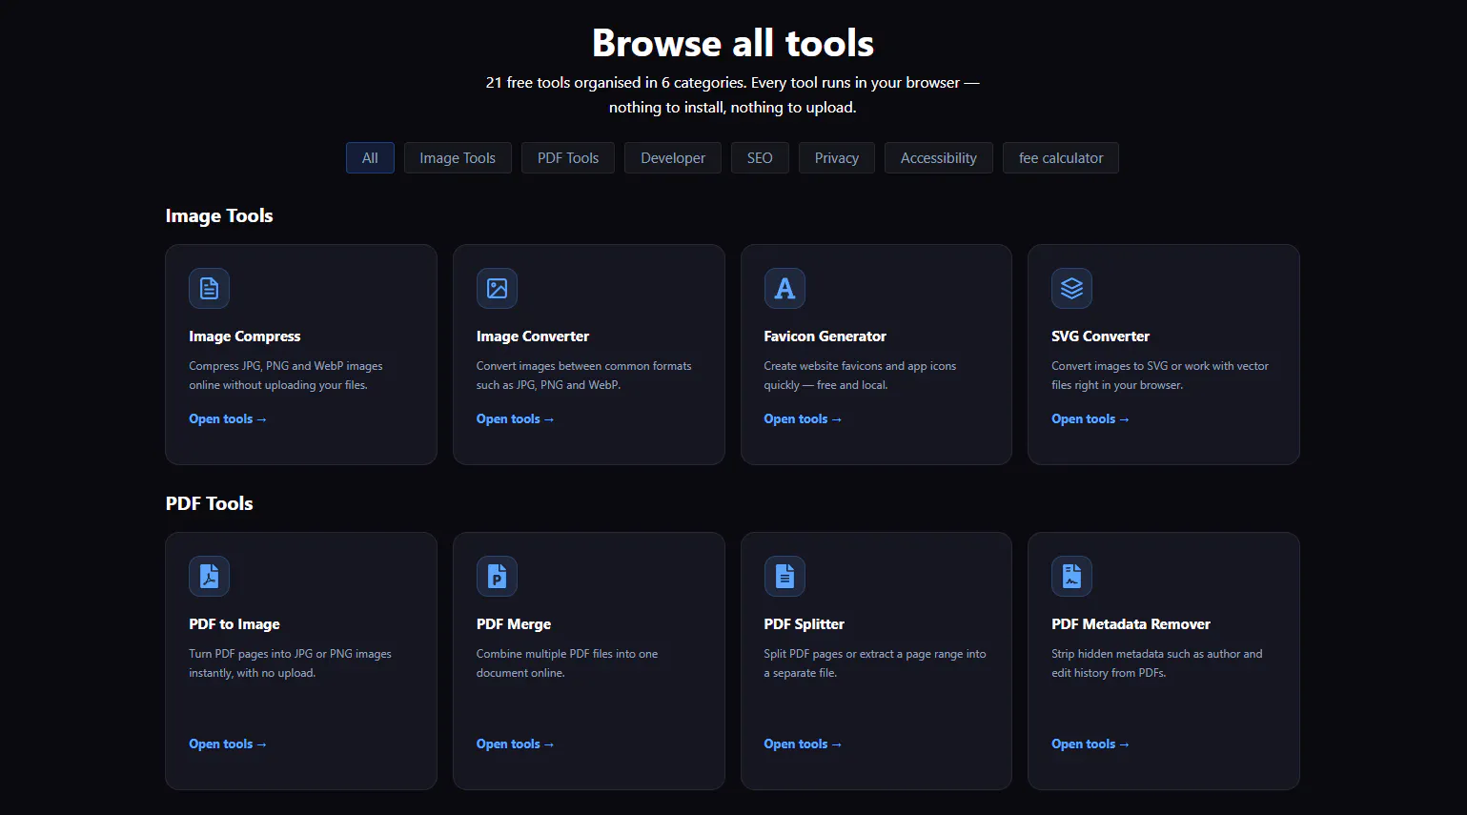Click the PDF Splitter page icon
Screen dimensions: 1467x815
[x=784, y=576]
